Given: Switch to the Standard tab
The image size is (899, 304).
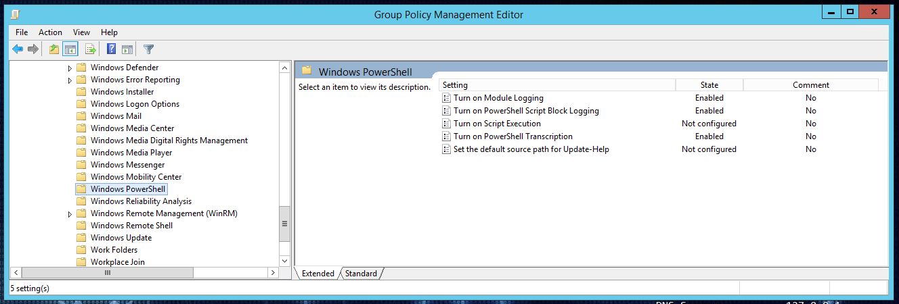Looking at the screenshot, I should [x=361, y=274].
